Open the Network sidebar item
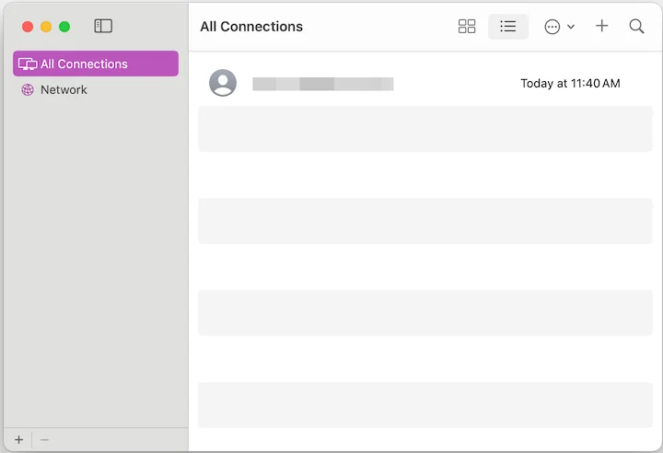 click(64, 89)
